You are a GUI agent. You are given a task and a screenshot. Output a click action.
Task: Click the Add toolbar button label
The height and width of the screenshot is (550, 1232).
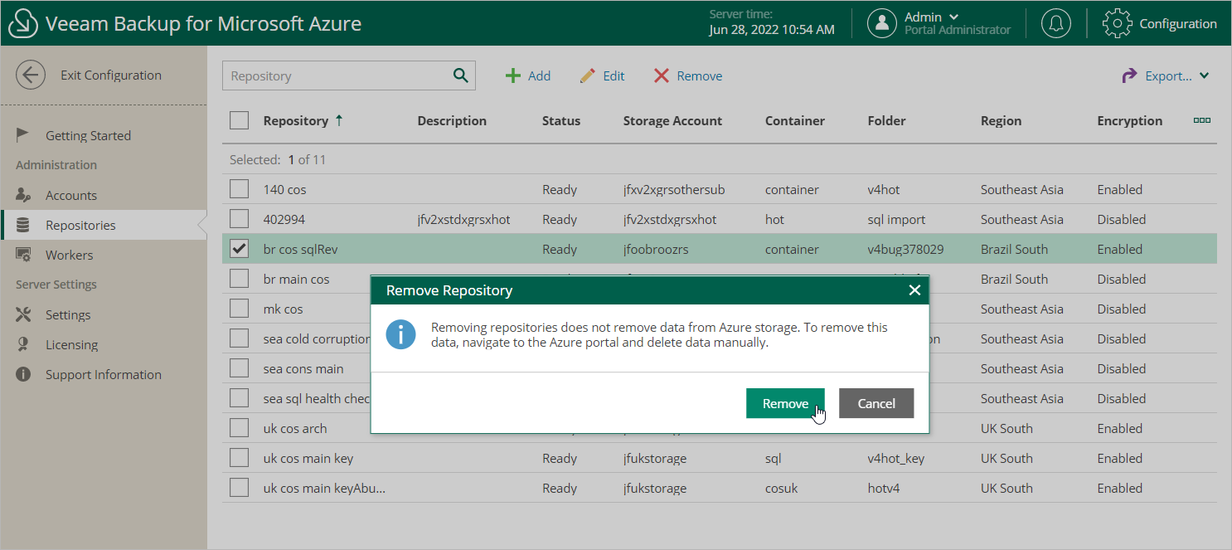pyautogui.click(x=539, y=75)
